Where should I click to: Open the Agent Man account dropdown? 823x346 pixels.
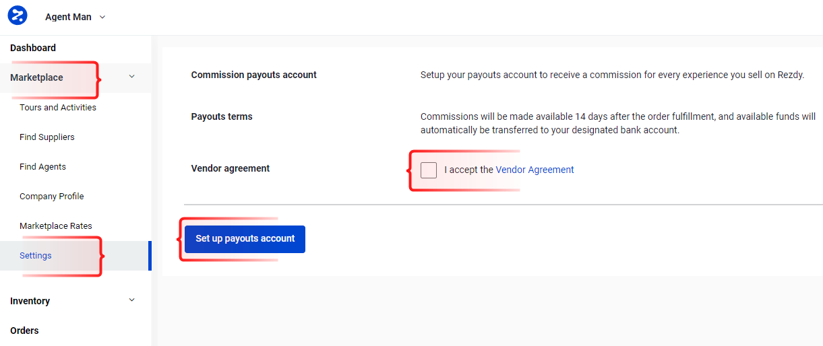[102, 17]
